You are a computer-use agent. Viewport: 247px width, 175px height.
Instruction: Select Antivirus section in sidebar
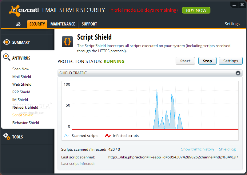click(x=21, y=58)
